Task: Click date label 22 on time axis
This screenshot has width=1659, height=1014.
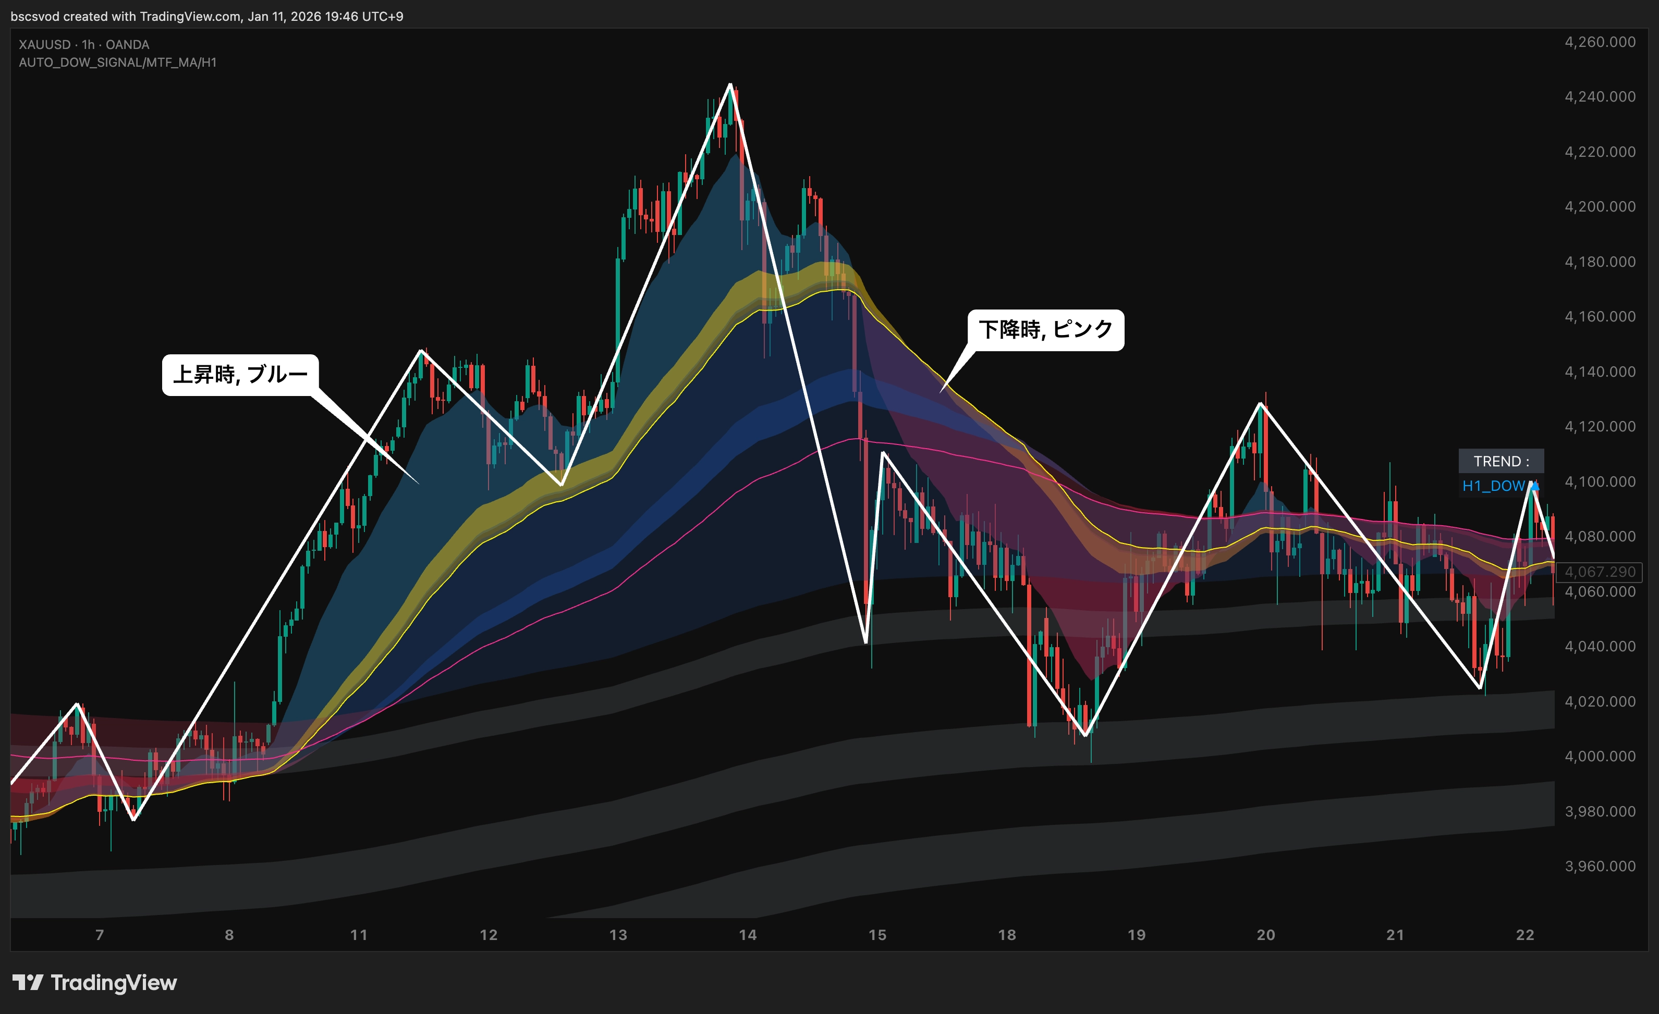Action: click(x=1525, y=935)
